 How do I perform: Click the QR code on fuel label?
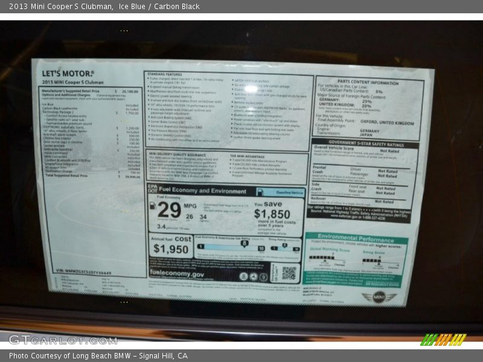(x=289, y=273)
